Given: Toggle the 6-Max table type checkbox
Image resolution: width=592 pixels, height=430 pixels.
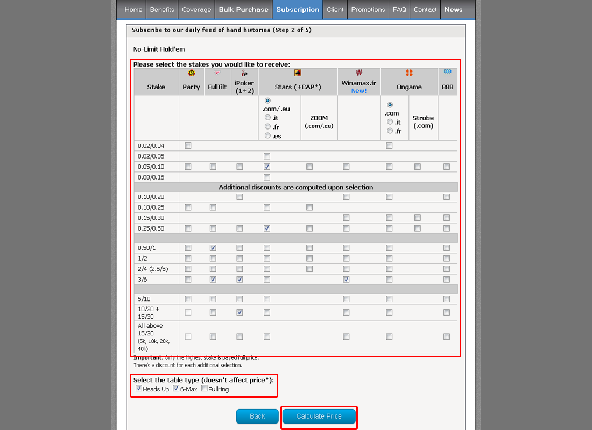Looking at the screenshot, I should tap(176, 389).
